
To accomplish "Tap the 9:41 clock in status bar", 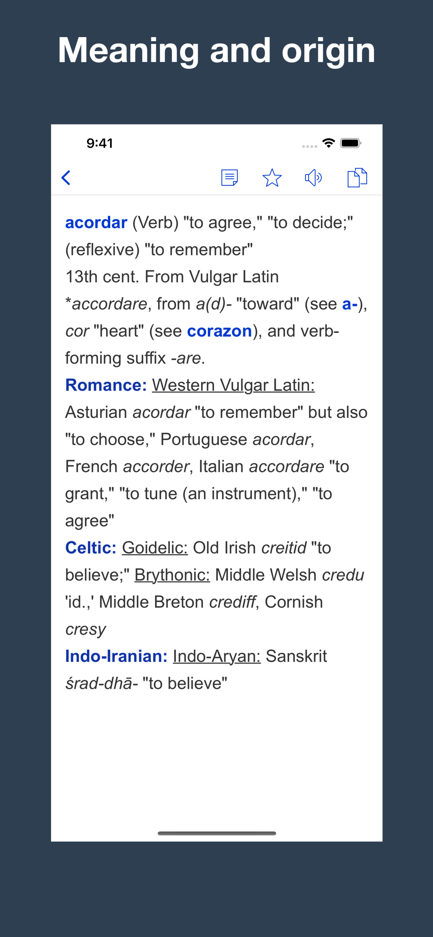I will pos(99,143).
